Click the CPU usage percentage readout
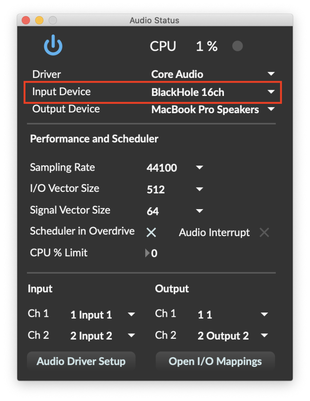Viewport: 310px width, 401px height. 206,46
